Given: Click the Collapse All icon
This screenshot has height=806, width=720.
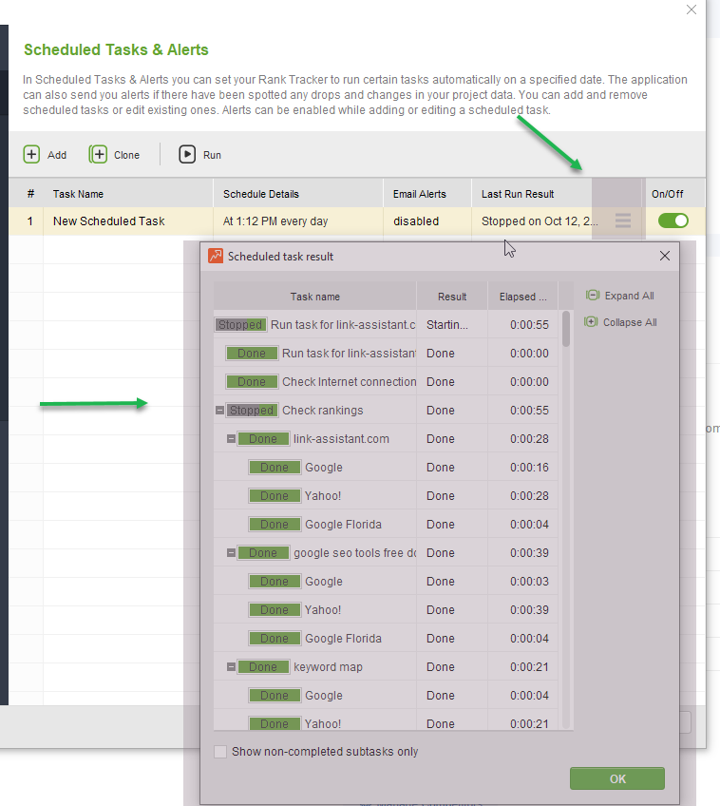Looking at the screenshot, I should click(592, 322).
